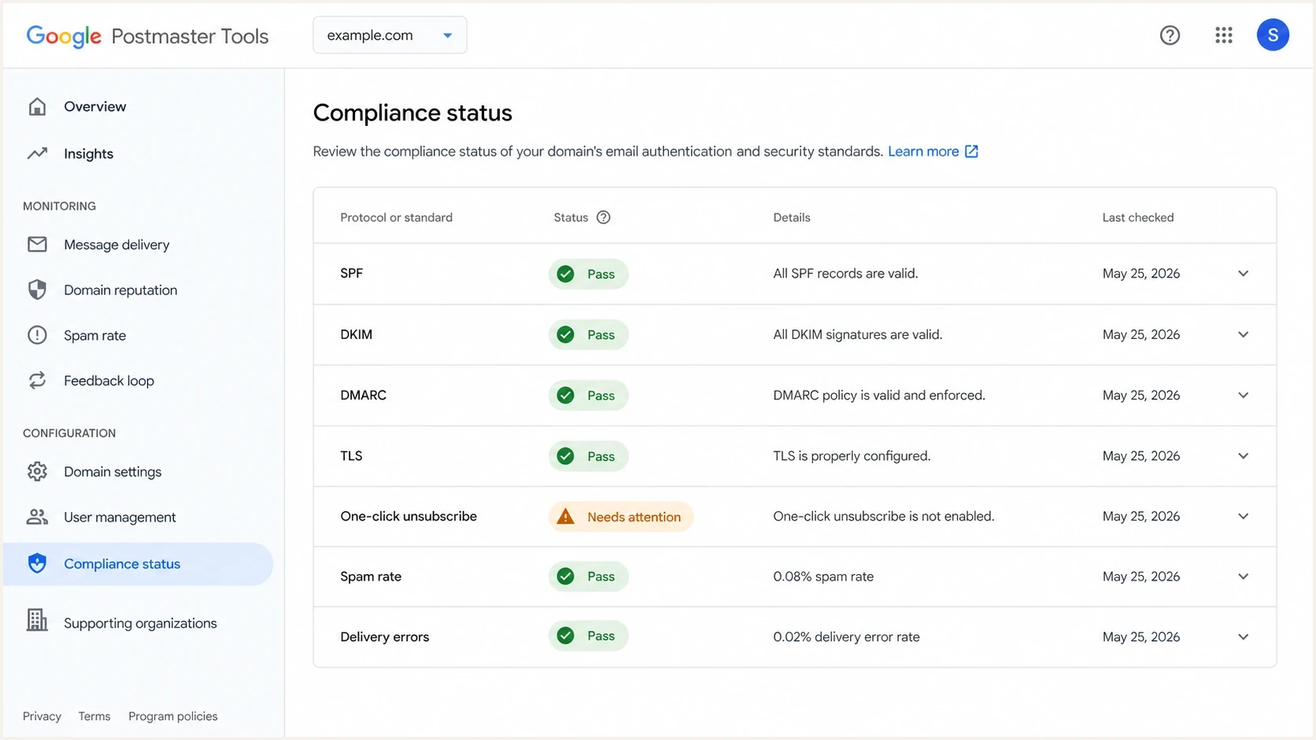Click the SPF protocol name
This screenshot has height=740, width=1316.
tap(352, 274)
